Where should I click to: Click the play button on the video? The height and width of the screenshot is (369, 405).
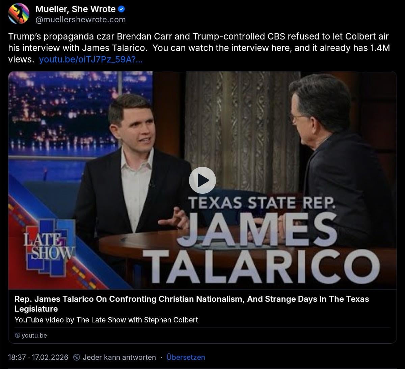pyautogui.click(x=202, y=180)
